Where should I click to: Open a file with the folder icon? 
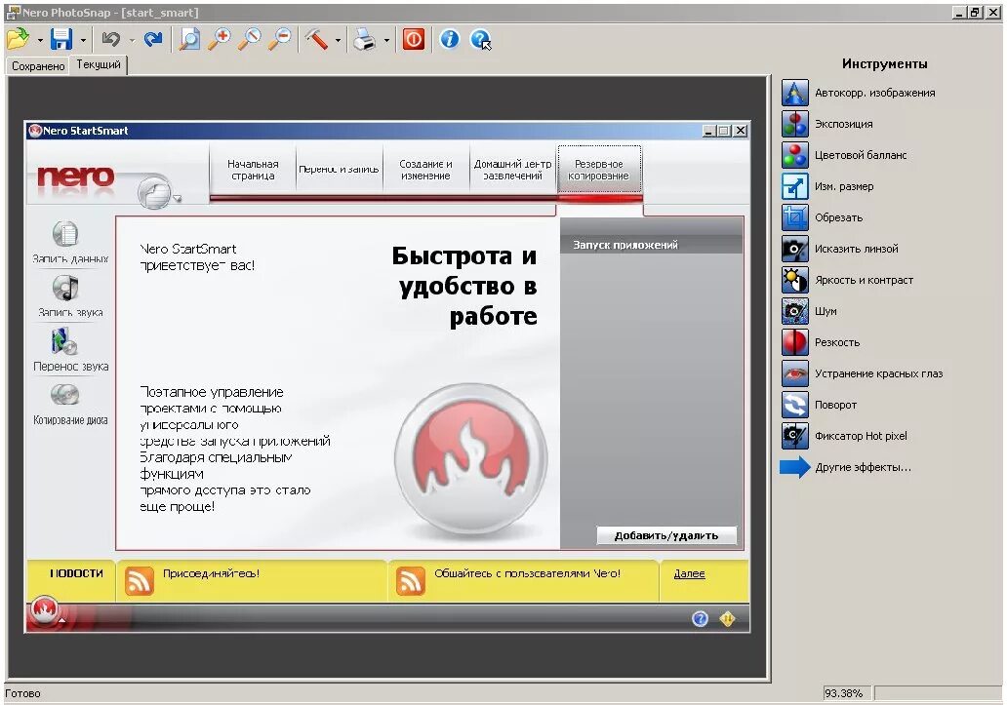click(18, 39)
